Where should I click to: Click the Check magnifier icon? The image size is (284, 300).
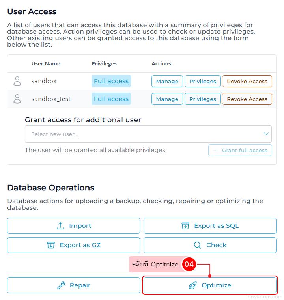pos(198,245)
